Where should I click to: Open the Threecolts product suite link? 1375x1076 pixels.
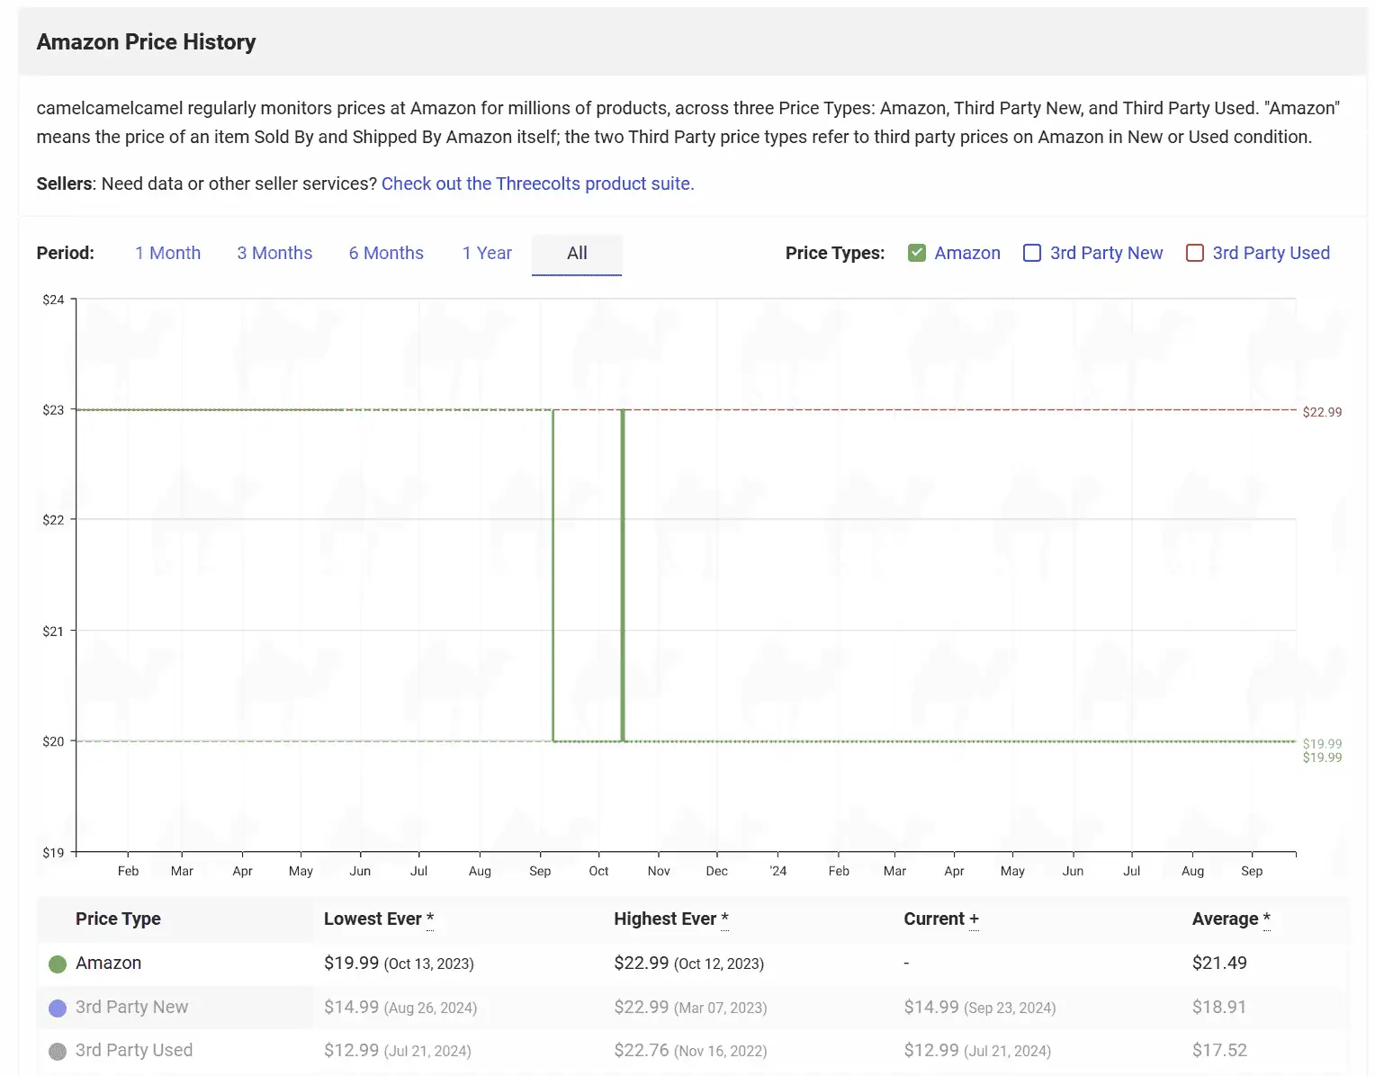click(537, 184)
